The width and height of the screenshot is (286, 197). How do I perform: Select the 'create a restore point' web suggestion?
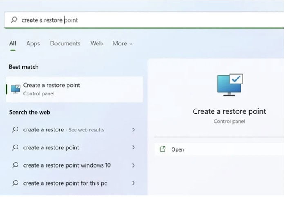coord(75,147)
